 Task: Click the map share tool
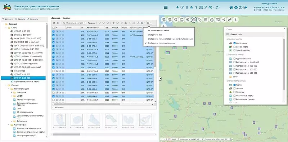click(x=224, y=20)
